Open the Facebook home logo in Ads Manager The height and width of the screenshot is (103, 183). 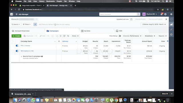12,14
